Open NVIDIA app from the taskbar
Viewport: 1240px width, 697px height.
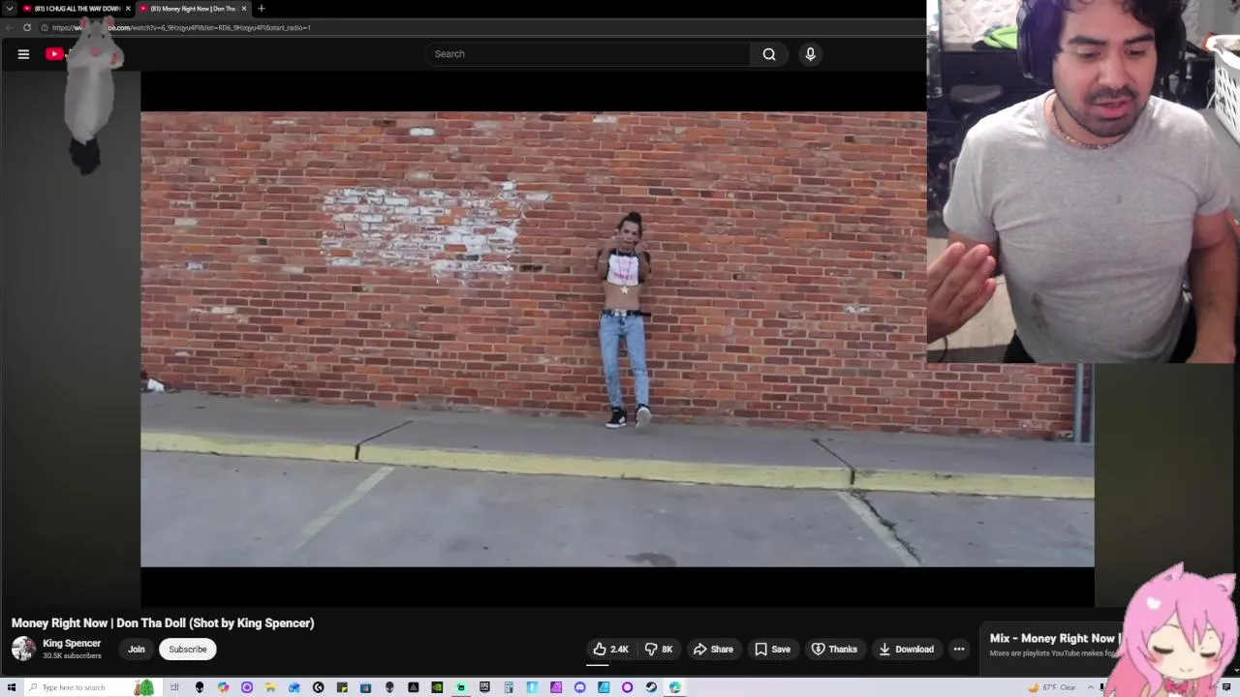point(437,687)
